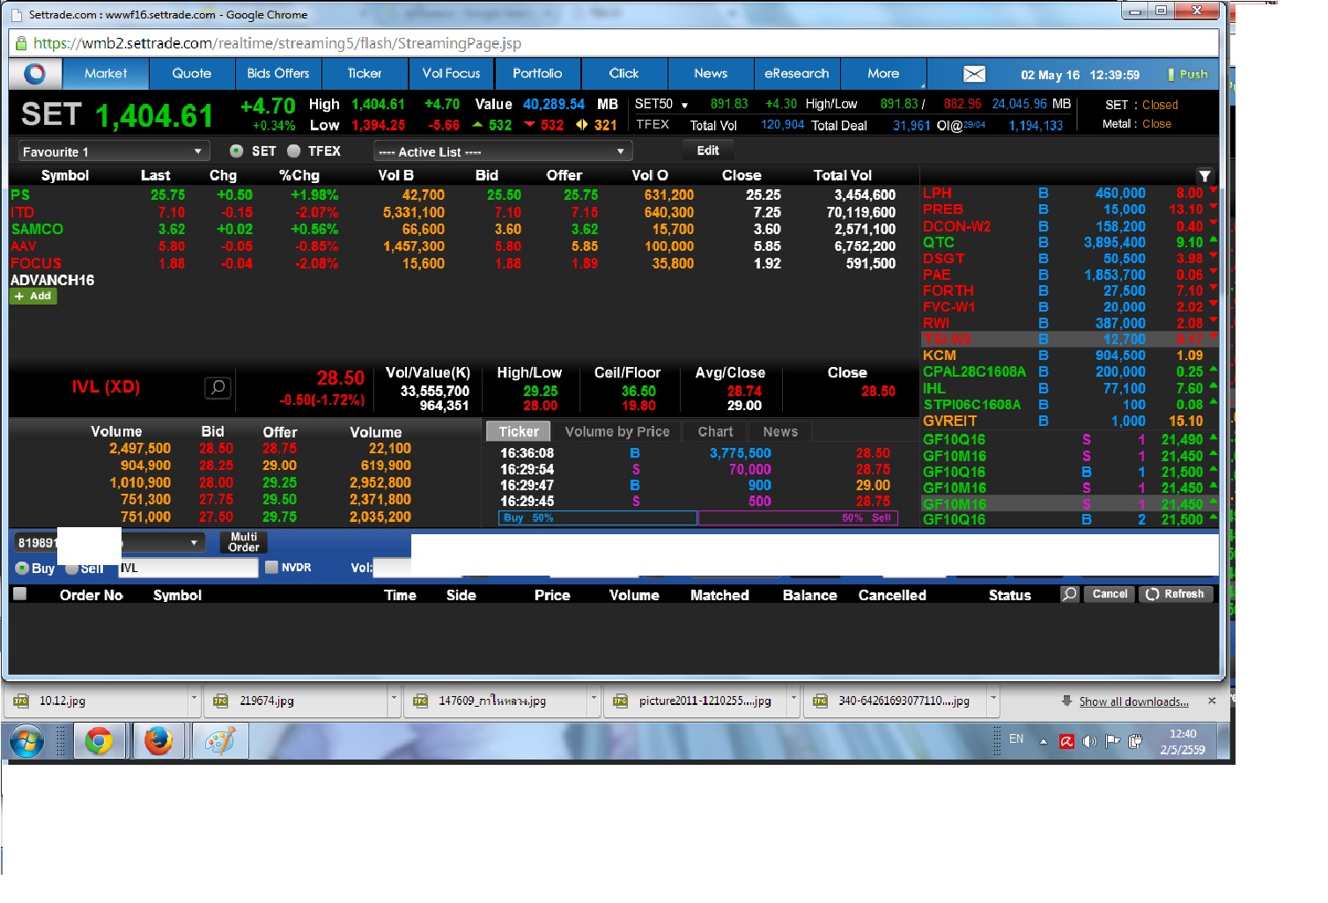This screenshot has height=903, width=1328.
Task: Click the Cancel order button
Action: (1110, 594)
